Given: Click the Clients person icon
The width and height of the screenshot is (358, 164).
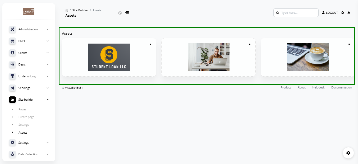Looking at the screenshot, I should click(x=12, y=53).
